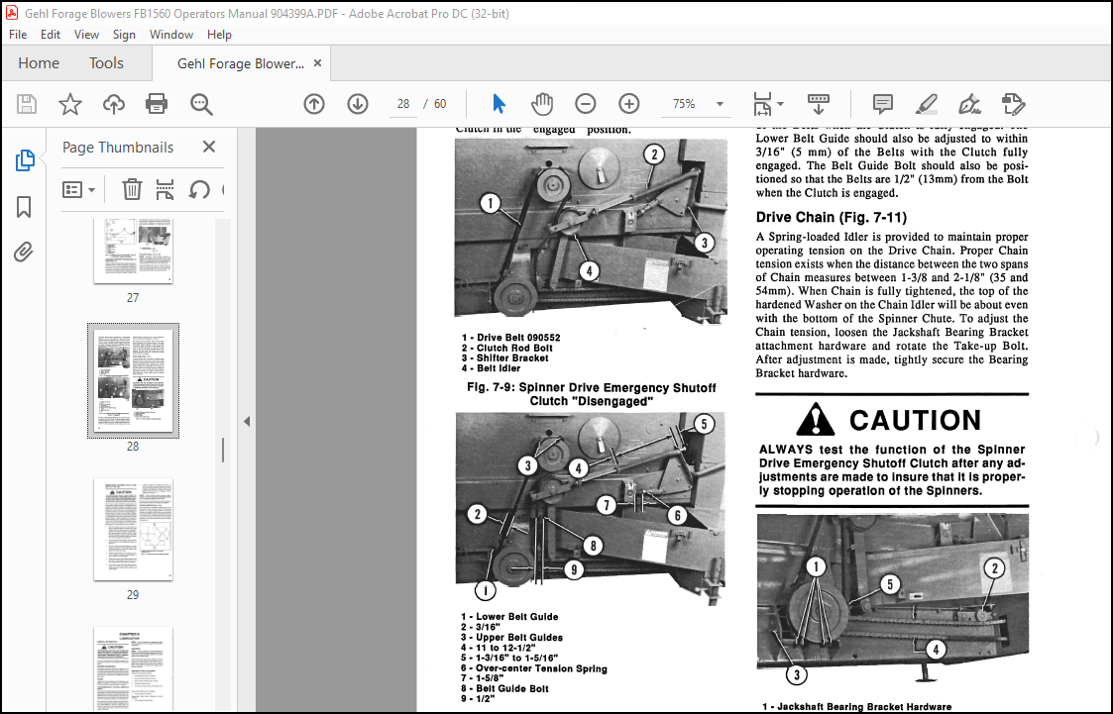Image resolution: width=1113 pixels, height=714 pixels.
Task: Click the Drive Chain (Fig. 7-11) heading
Action: coord(832,217)
